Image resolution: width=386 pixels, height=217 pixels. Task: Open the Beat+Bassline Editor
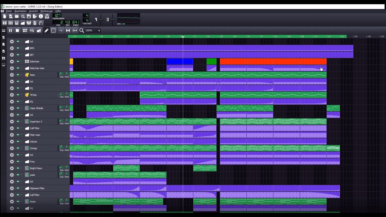pyautogui.click(x=11, y=23)
